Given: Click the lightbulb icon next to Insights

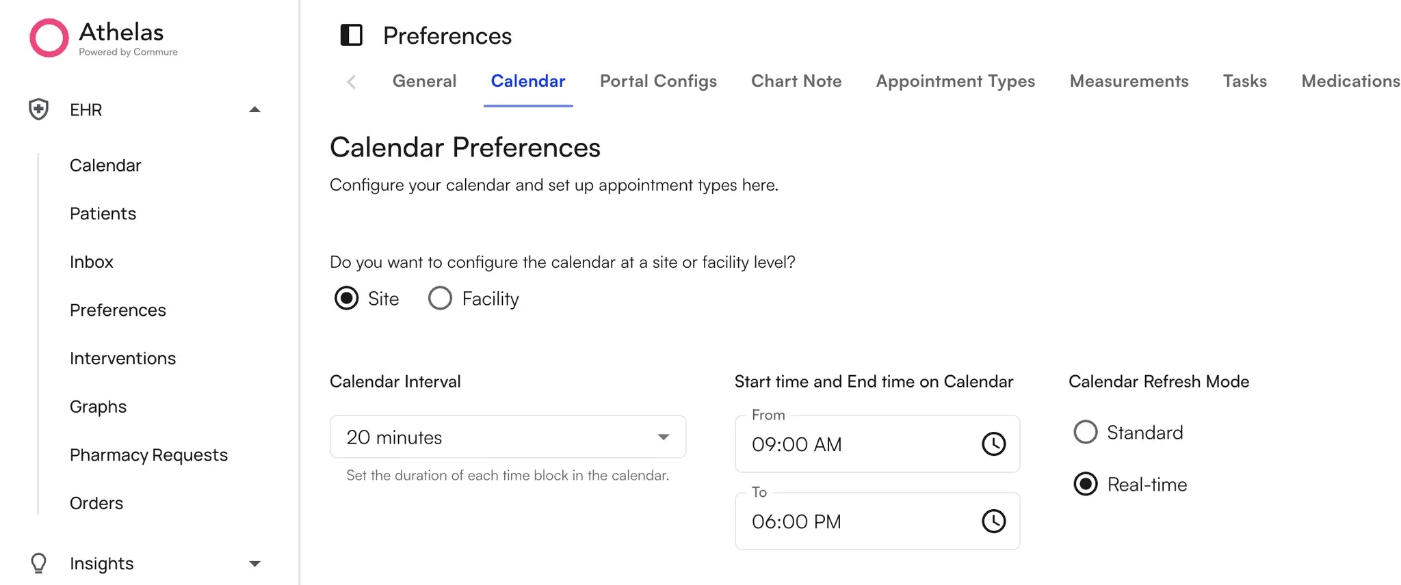Looking at the screenshot, I should 38,563.
